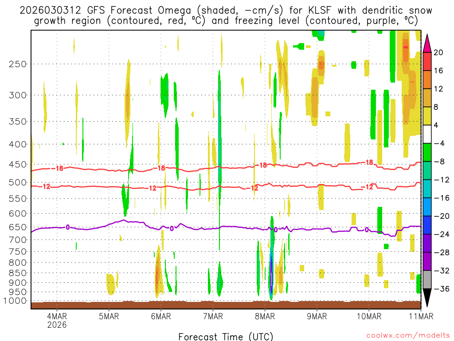This screenshot has width=454, height=341.
Task: Click the 600 pressure level label
Action: [x=18, y=214]
